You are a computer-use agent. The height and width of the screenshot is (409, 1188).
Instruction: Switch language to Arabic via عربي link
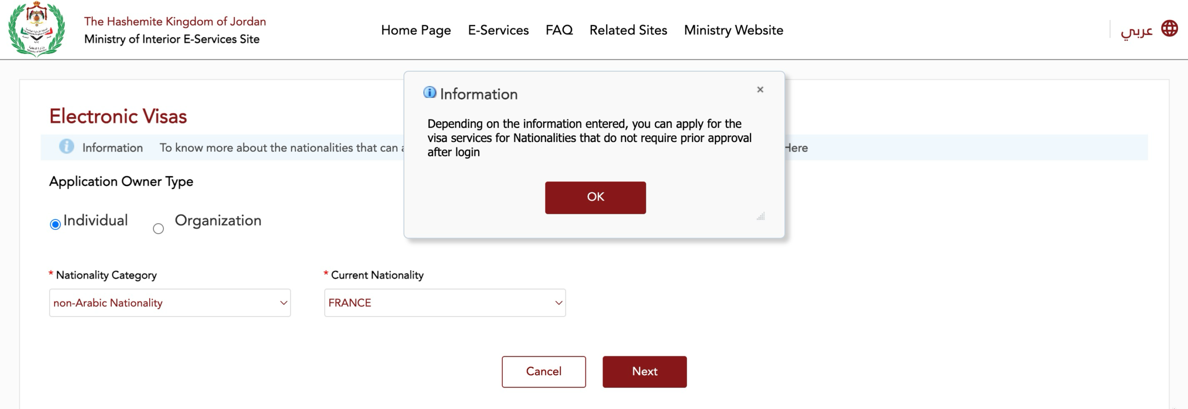click(1136, 31)
